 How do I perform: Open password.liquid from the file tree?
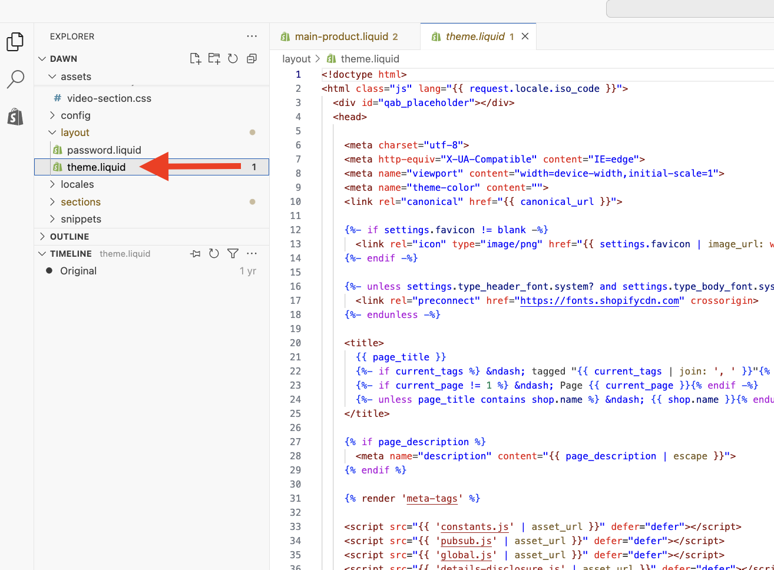(x=104, y=150)
